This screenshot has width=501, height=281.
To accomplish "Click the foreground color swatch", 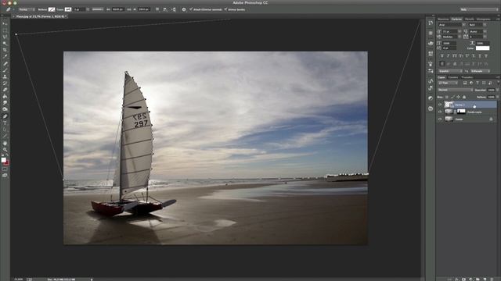I will (x=3, y=160).
